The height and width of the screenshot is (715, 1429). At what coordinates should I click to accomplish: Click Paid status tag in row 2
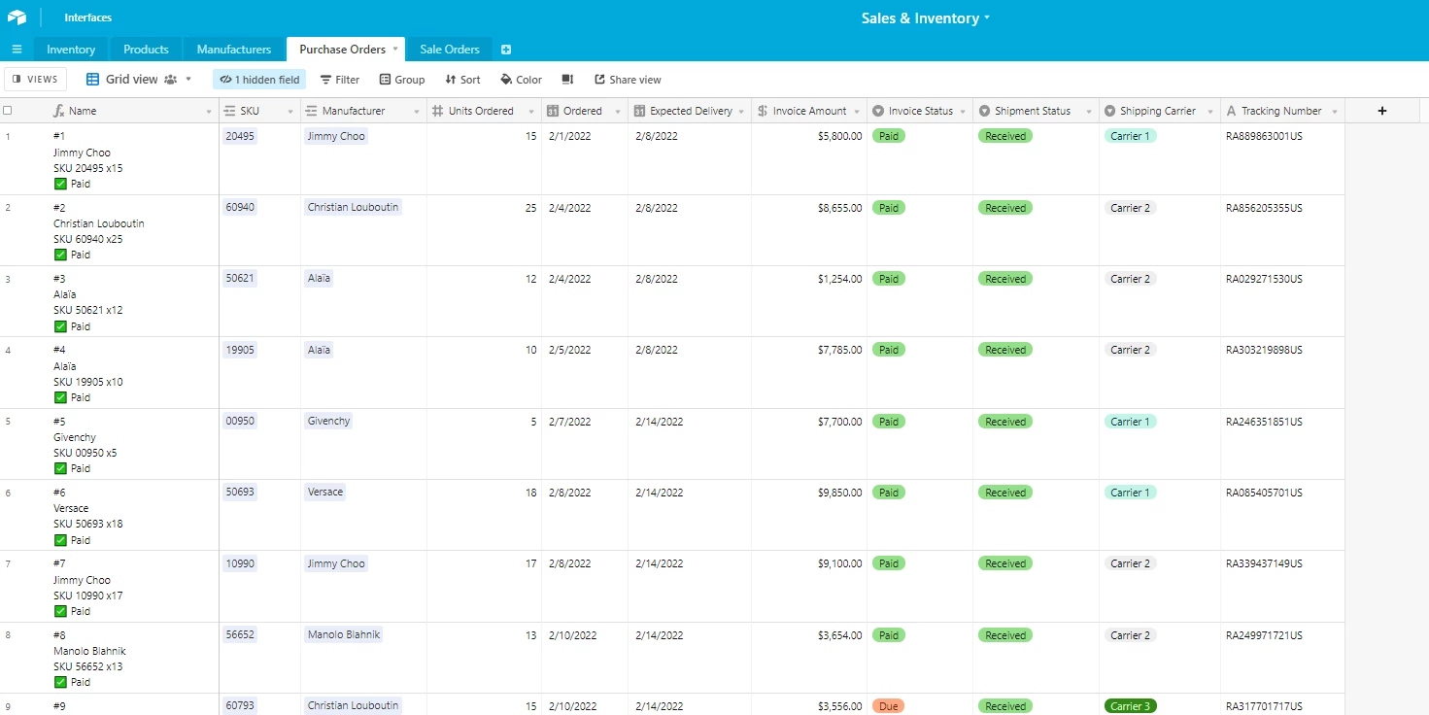coord(888,208)
